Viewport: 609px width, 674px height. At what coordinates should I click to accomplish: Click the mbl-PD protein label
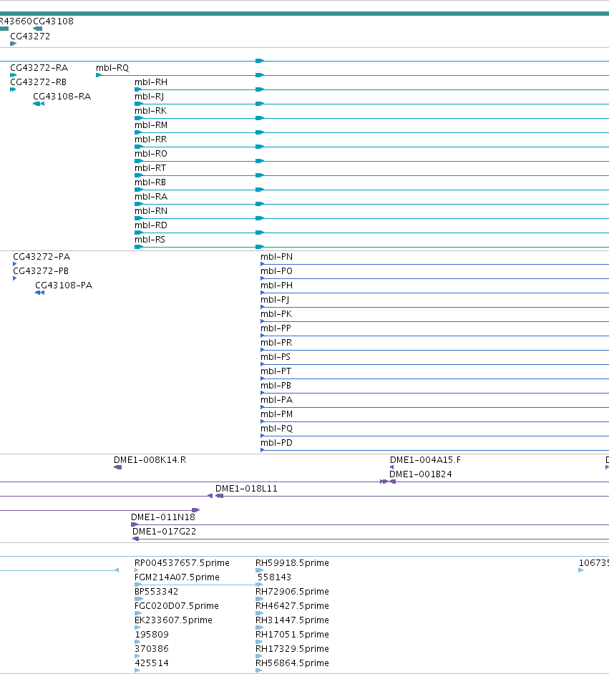[276, 443]
